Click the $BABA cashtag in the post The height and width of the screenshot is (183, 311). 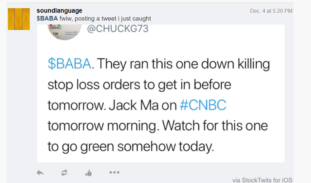47,18
